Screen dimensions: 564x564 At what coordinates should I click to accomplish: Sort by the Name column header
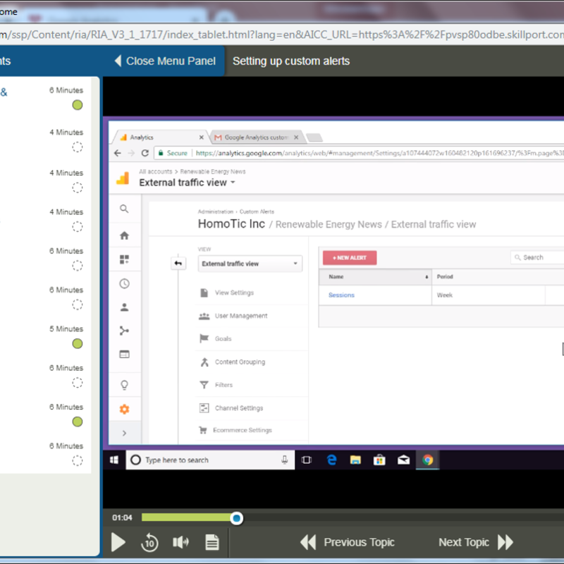click(x=375, y=276)
